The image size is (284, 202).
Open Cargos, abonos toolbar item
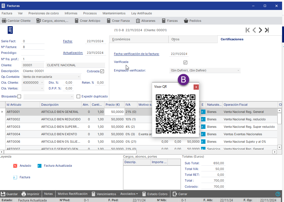(x=52, y=21)
